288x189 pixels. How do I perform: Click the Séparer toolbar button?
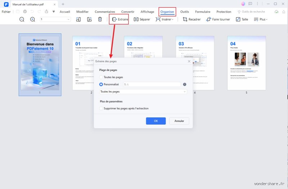(142, 19)
